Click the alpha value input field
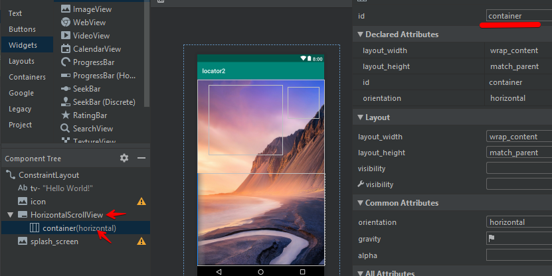This screenshot has width=552, height=276. 518,255
